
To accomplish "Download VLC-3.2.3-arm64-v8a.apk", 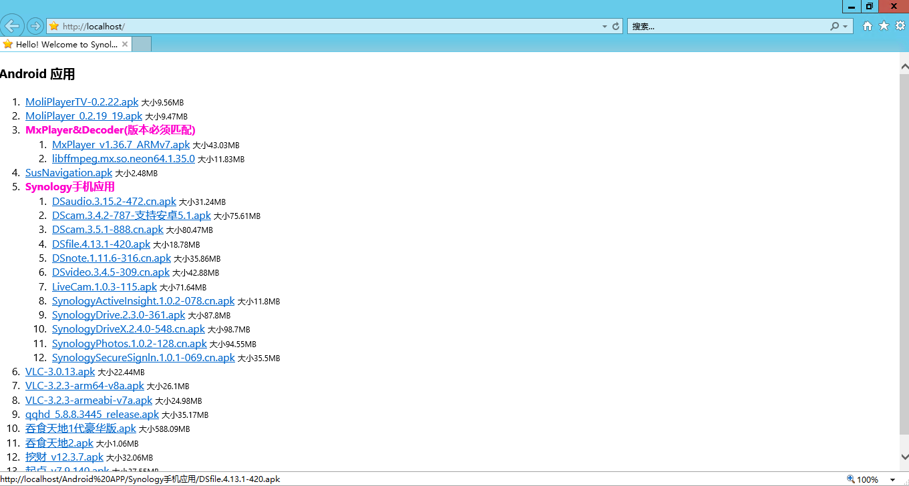I will coord(85,386).
